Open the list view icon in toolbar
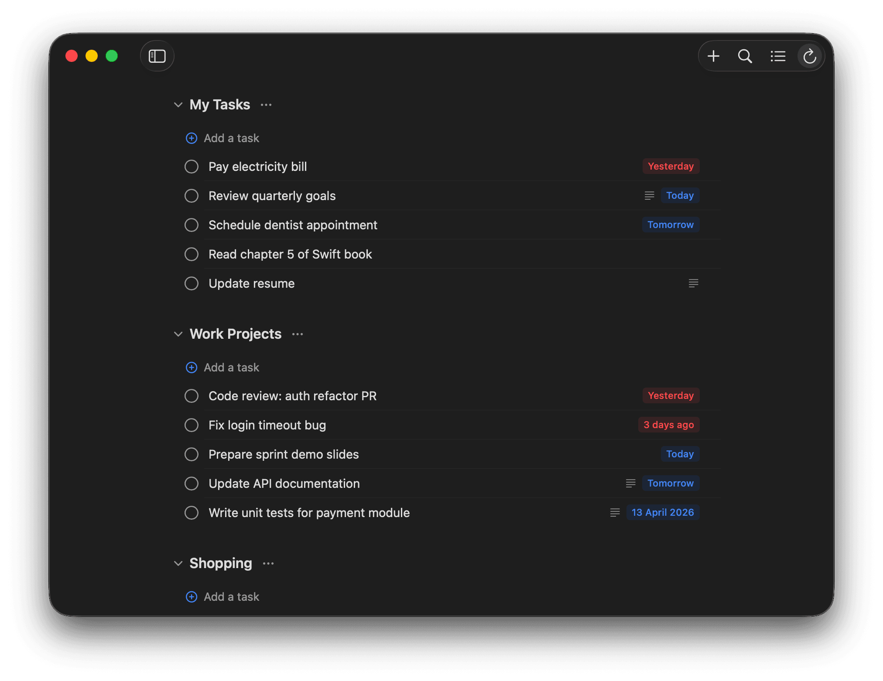This screenshot has width=883, height=681. tap(777, 56)
